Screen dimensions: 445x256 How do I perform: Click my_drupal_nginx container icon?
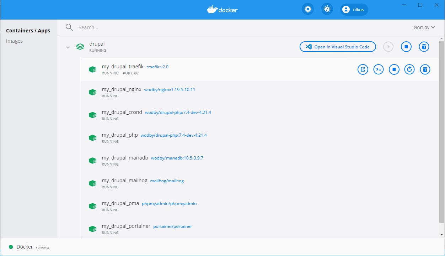93,92
